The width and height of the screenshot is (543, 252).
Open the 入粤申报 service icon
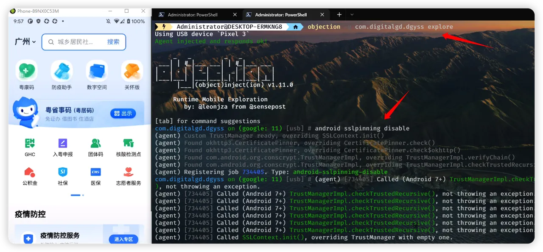63,143
